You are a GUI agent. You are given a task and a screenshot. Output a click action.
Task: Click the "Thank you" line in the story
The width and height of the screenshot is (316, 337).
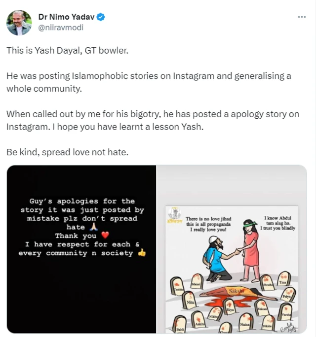click(x=75, y=236)
